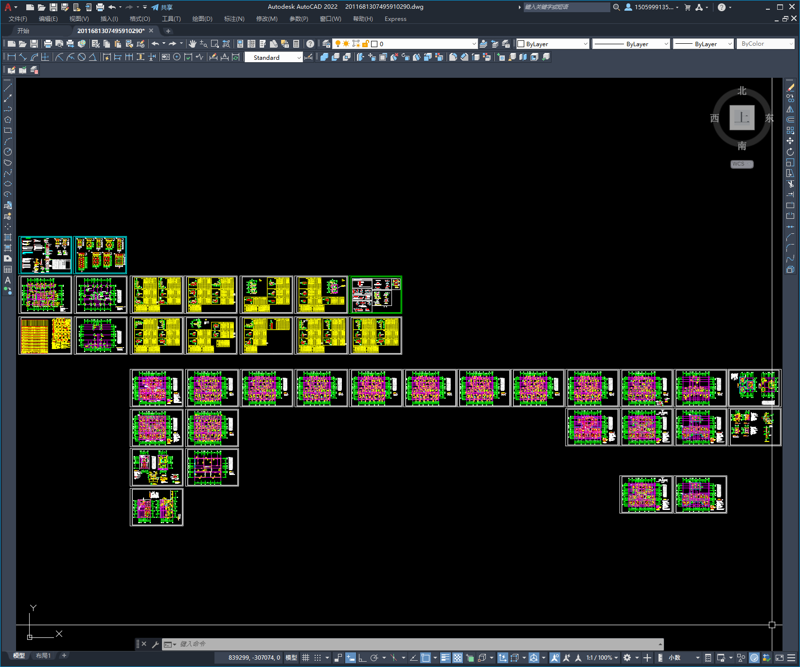The image size is (800, 667).
Task: Toggle snap mode in status bar
Action: 318,658
